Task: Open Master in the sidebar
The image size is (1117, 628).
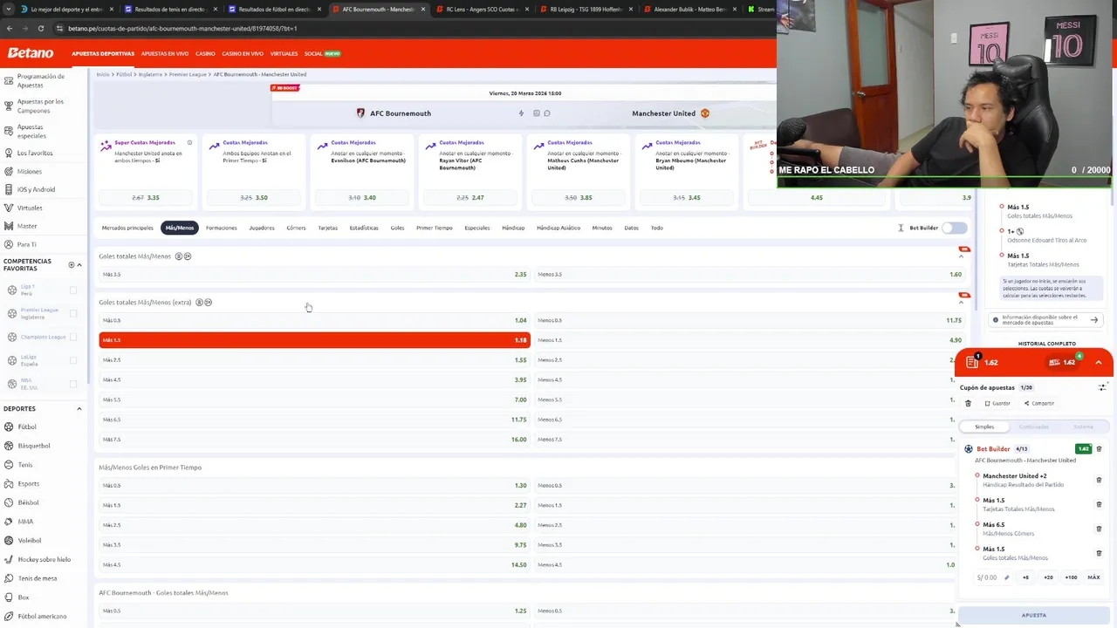Action: [x=27, y=226]
